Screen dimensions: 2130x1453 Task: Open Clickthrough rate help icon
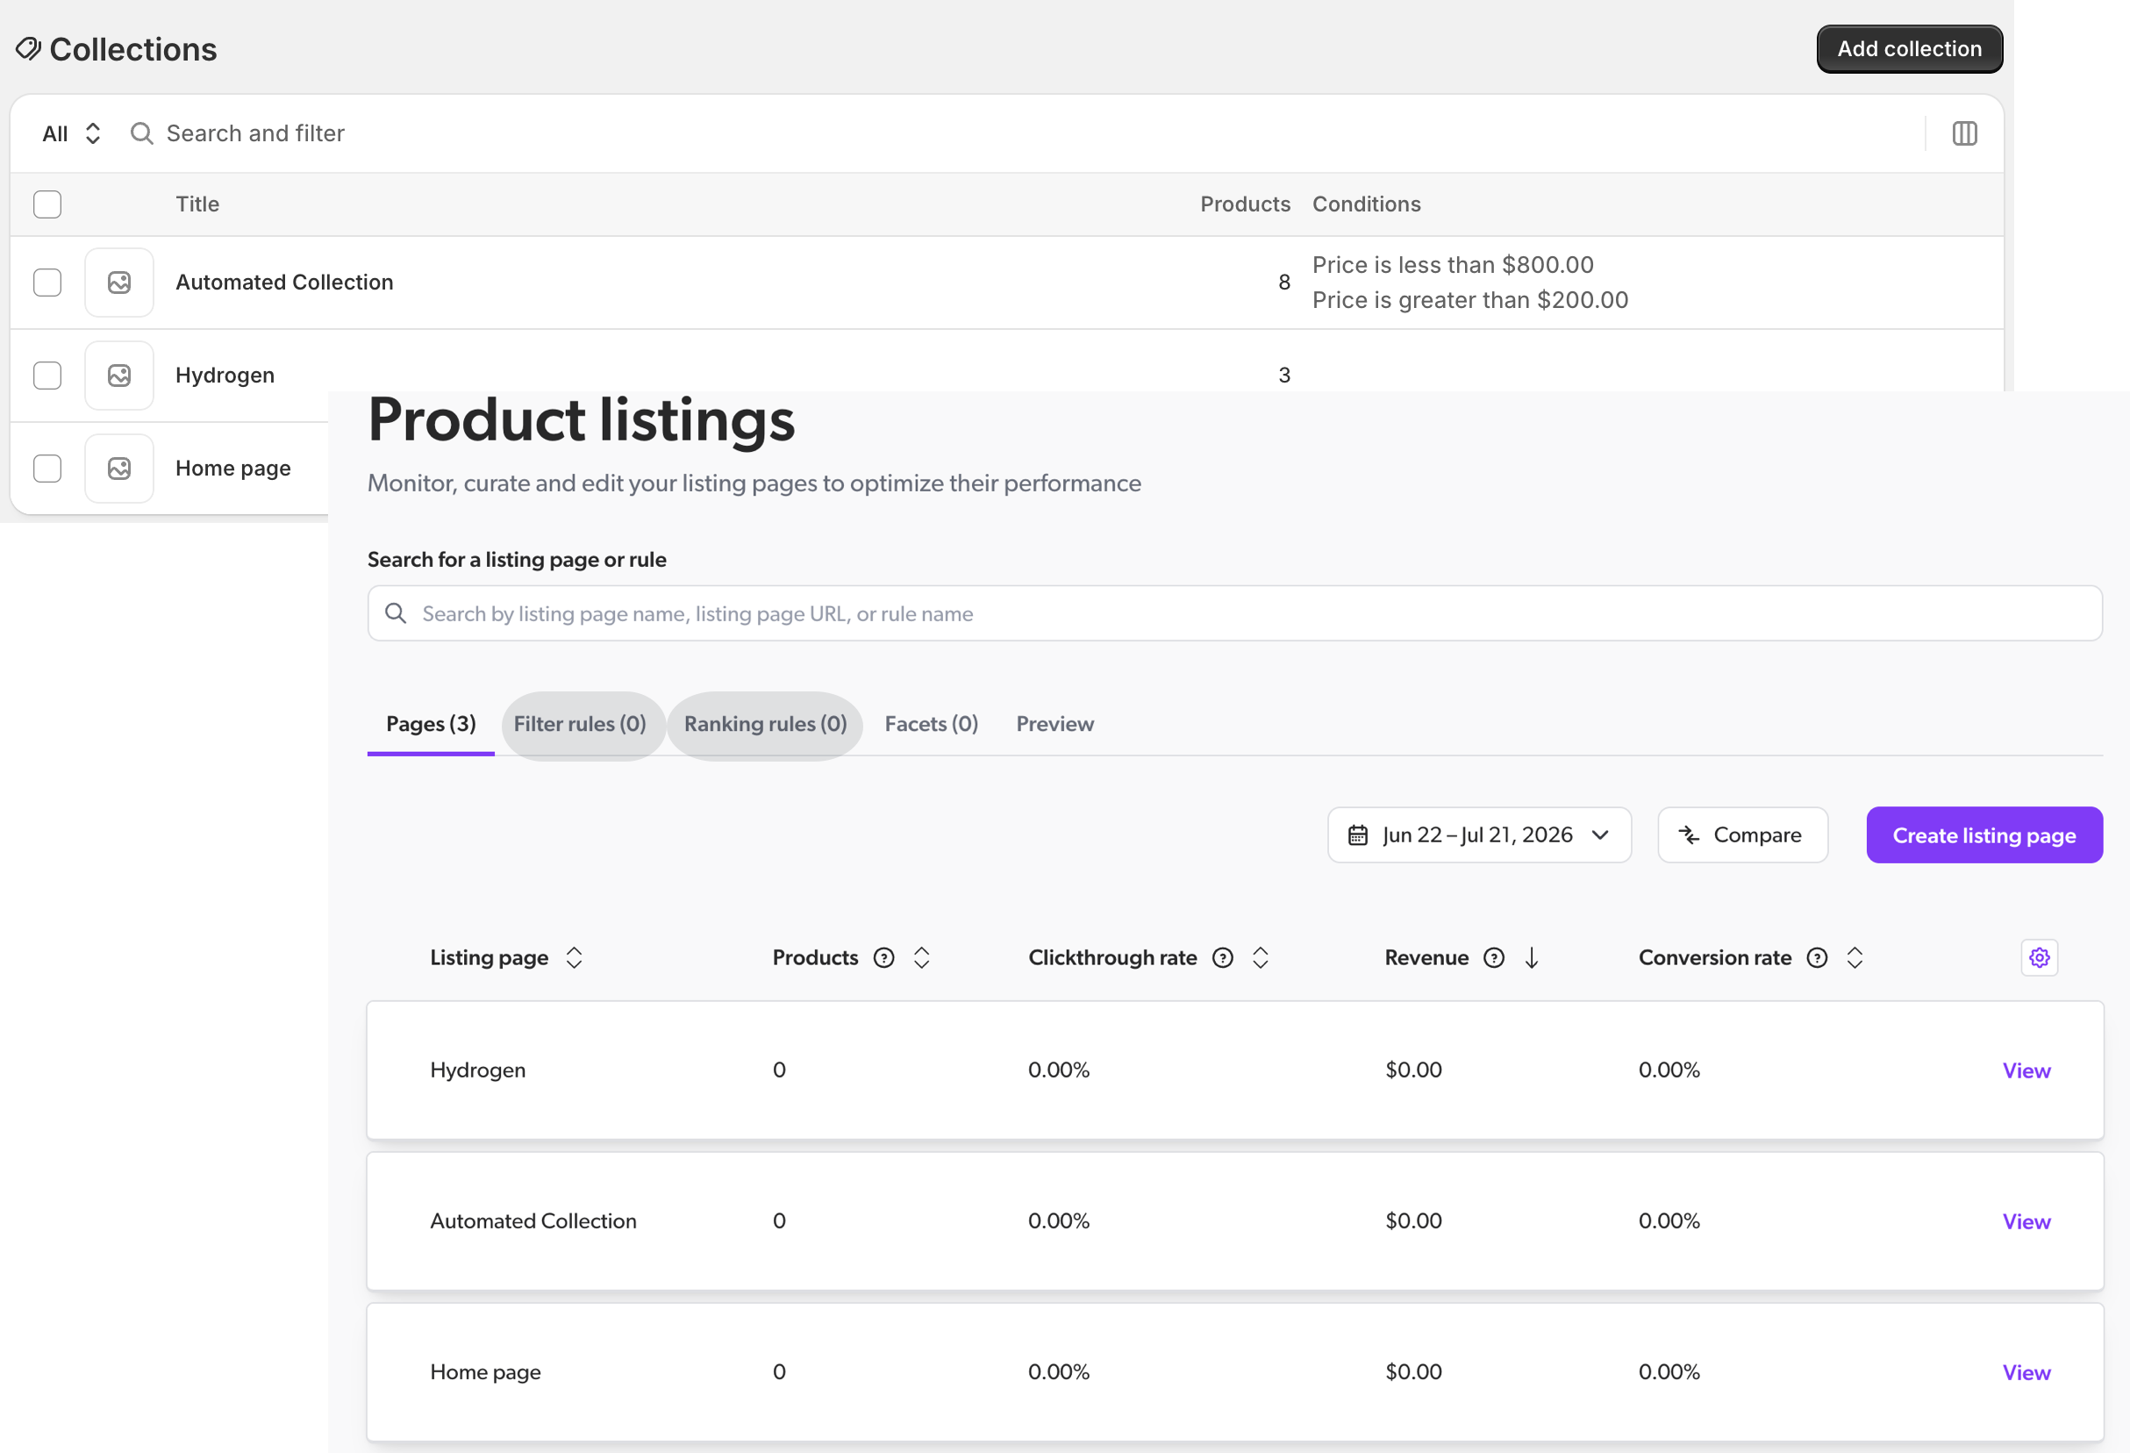click(x=1223, y=958)
